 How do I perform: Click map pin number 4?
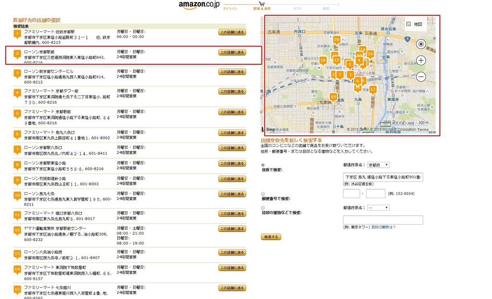(x=359, y=61)
